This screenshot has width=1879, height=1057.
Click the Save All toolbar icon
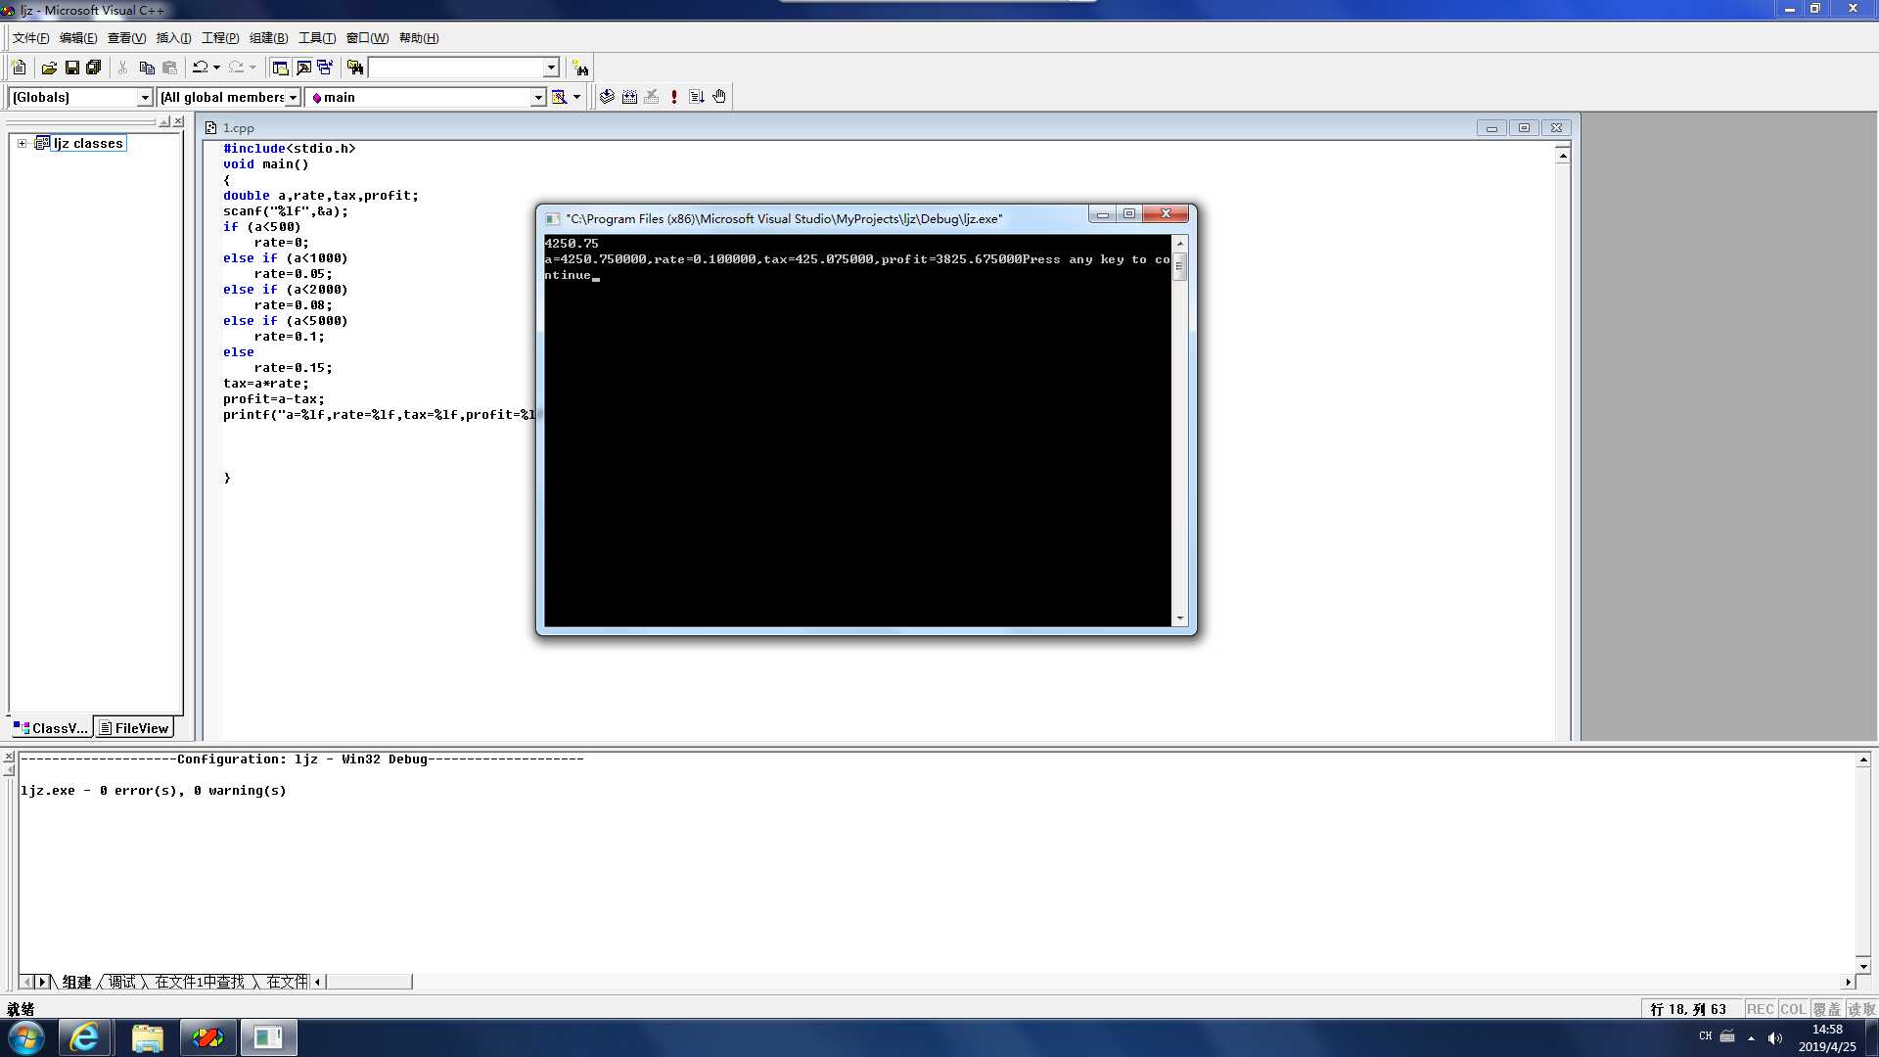click(94, 68)
